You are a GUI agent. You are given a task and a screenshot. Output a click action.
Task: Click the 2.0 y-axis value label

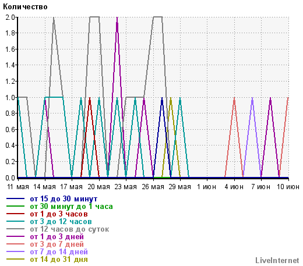point(10,17)
